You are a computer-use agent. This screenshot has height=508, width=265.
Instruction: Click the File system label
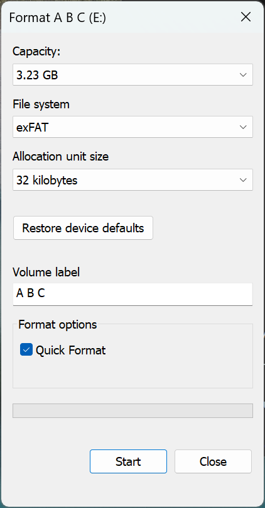click(41, 104)
